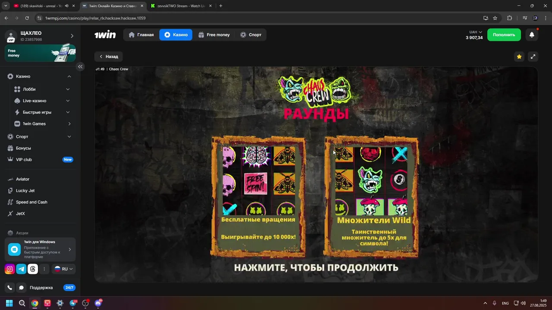The height and width of the screenshot is (310, 552).
Task: Switch to the zevvsikTWO Stream browser tab
Action: [x=180, y=6]
